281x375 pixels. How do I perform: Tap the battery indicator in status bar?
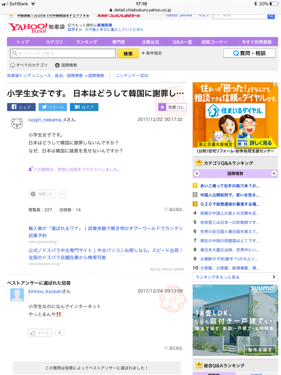[274, 4]
